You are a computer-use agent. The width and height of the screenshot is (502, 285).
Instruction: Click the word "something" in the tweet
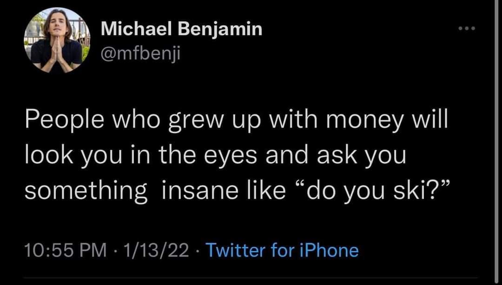click(x=85, y=190)
